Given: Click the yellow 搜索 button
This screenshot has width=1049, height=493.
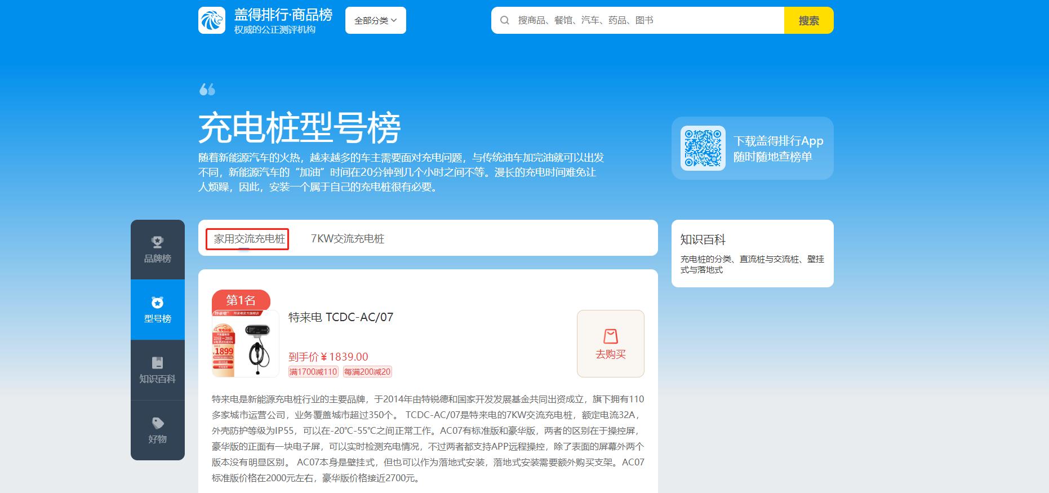Looking at the screenshot, I should 809,20.
